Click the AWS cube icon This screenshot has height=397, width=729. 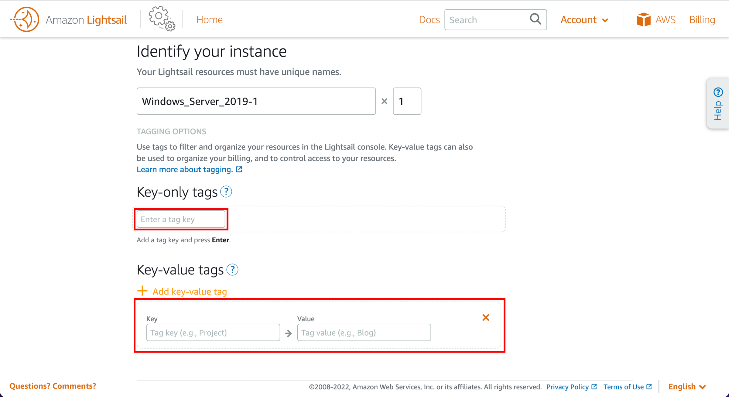pos(643,19)
